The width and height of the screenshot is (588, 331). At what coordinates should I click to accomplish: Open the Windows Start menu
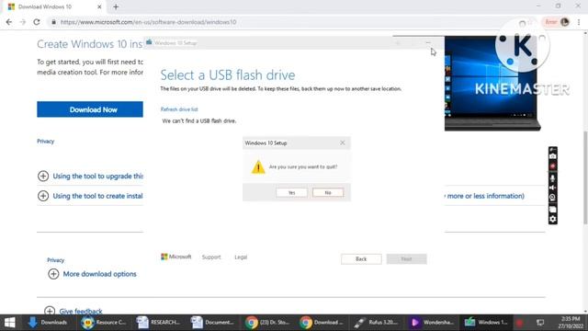point(9,323)
